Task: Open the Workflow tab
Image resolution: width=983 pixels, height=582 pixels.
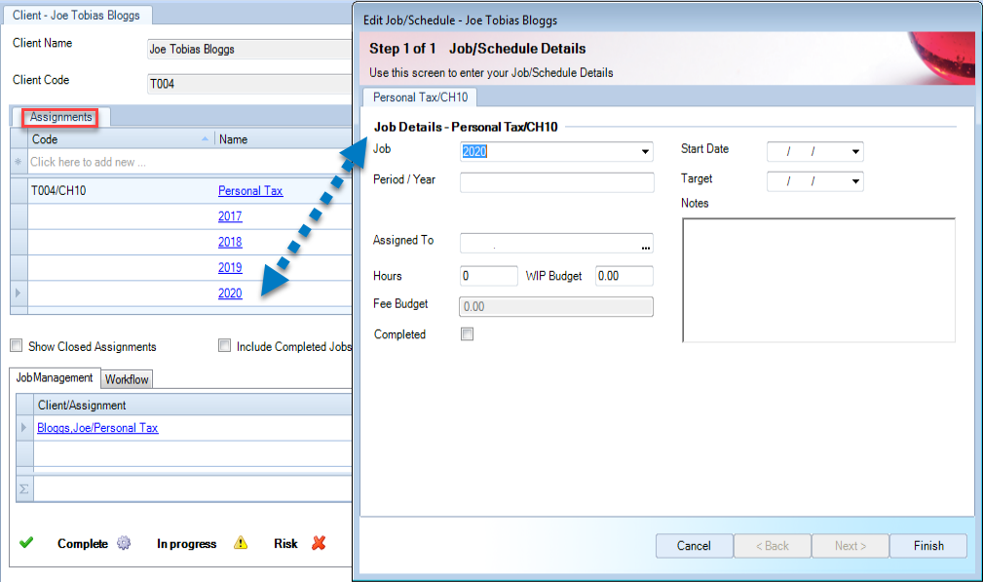Action: coord(127,379)
